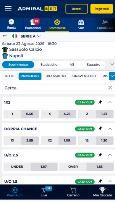The height and width of the screenshot is (202, 115).
Task: Click the Accedi button
Action: [77, 9]
